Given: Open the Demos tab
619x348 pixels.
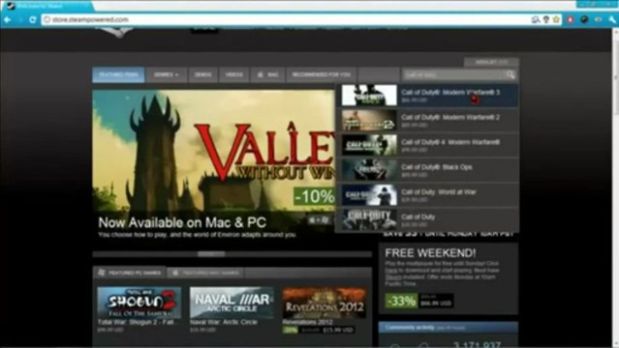Looking at the screenshot, I should (x=202, y=74).
